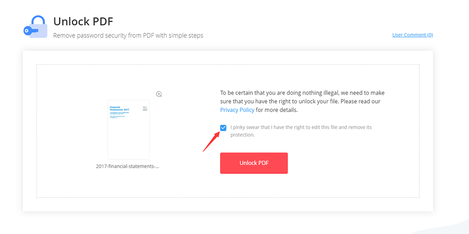Screen dimensions: 469x234
Task: Open the User Comment (0) link
Action: pos(412,35)
